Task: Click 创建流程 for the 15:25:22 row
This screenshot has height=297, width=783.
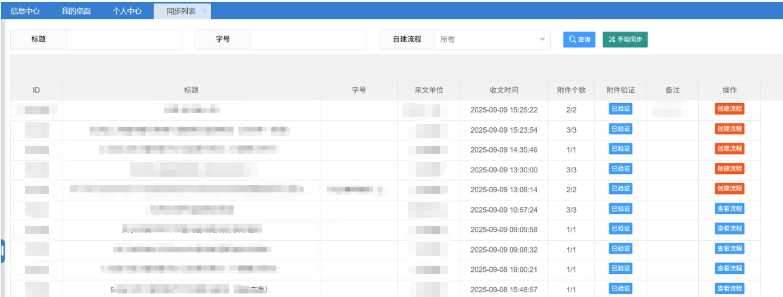Action: click(729, 109)
